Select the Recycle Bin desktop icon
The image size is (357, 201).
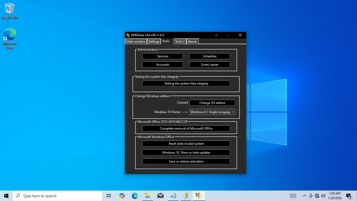[10, 11]
